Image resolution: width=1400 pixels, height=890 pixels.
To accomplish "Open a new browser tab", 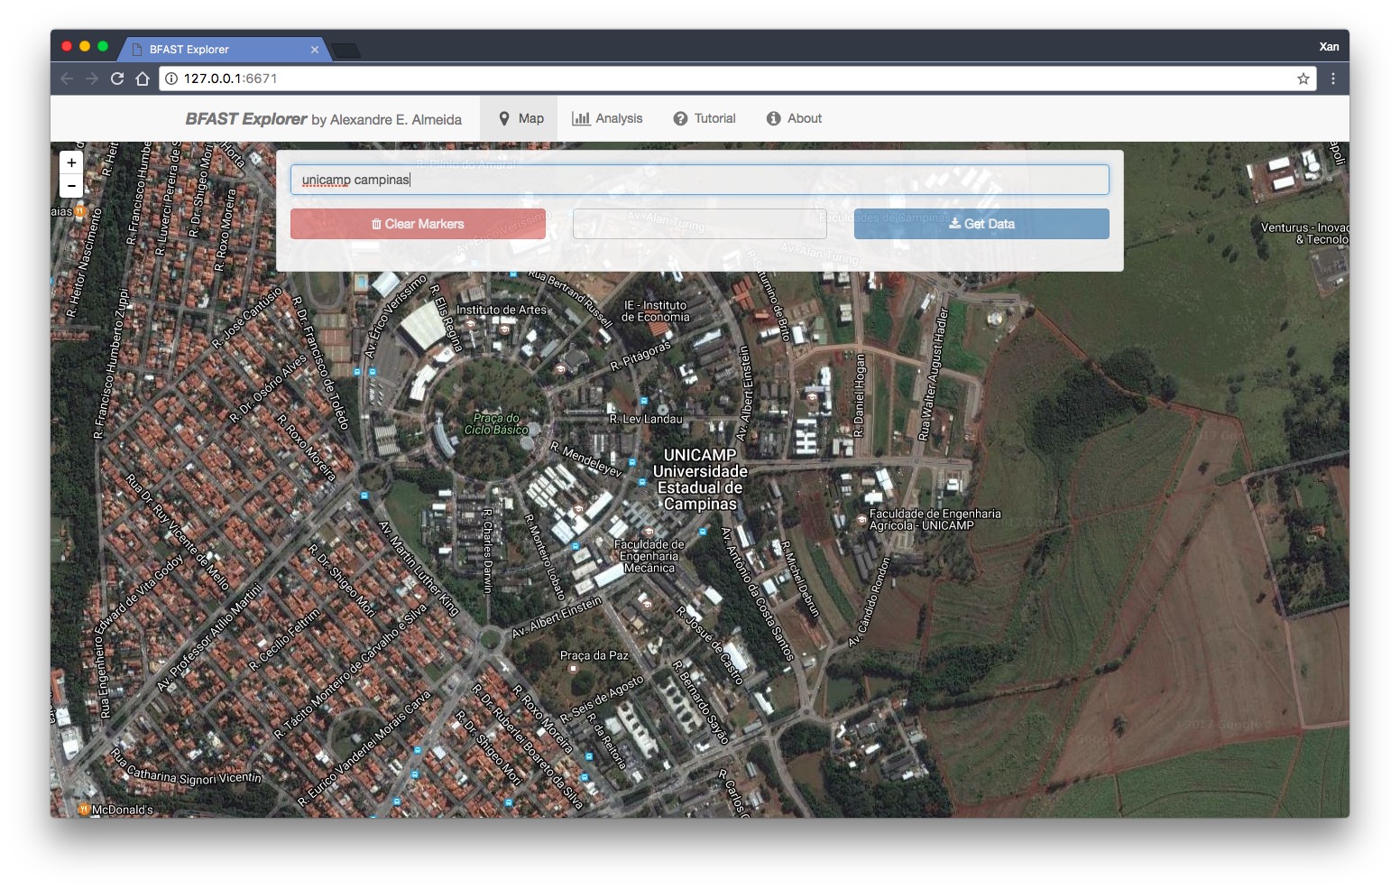I will coord(346,51).
